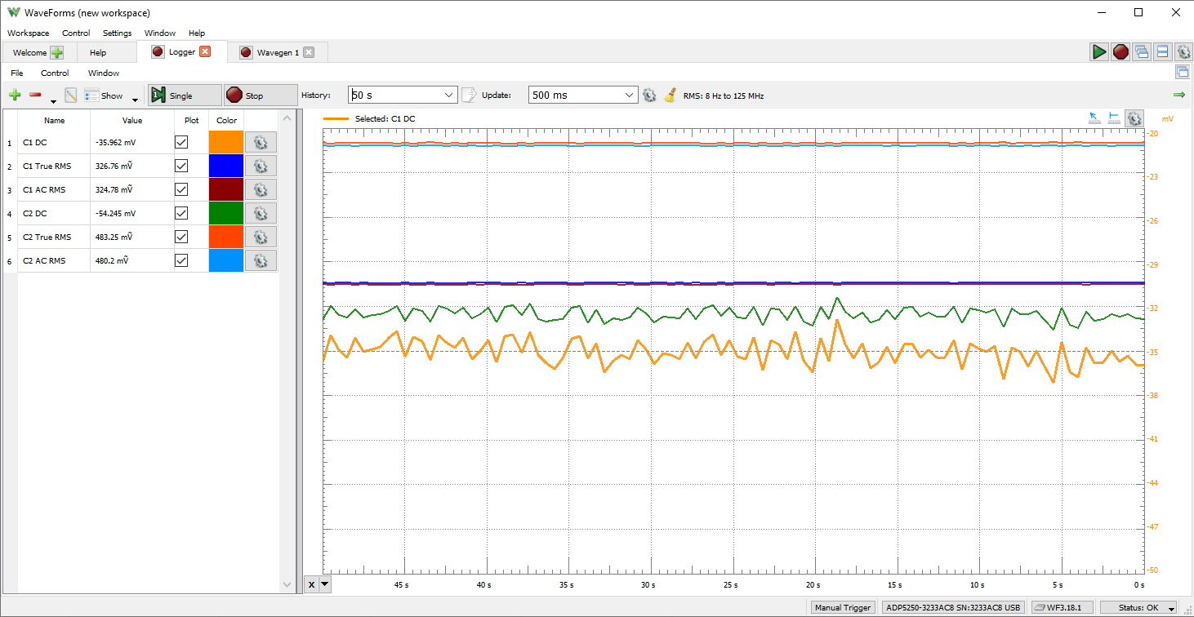Uncheck plot checkbox for C1 True RMS
The image size is (1194, 617).
tap(181, 166)
